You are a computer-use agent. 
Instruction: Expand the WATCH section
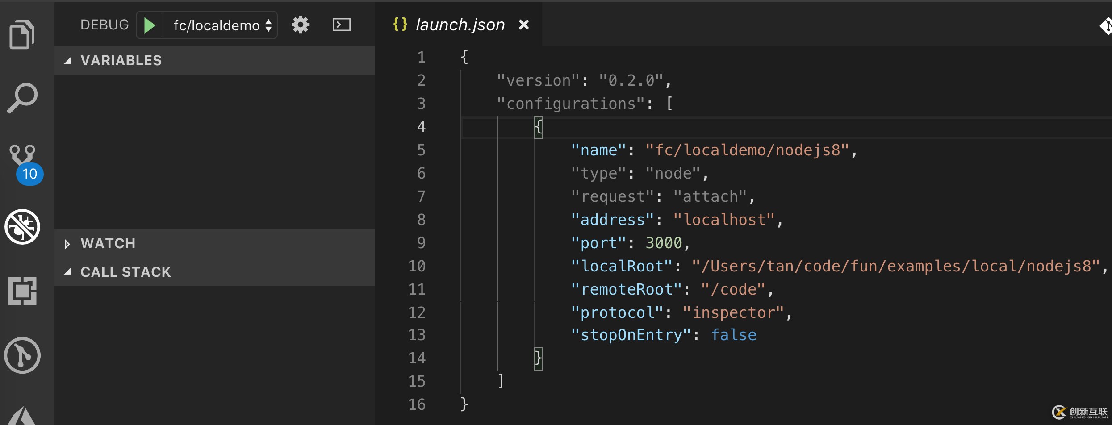click(x=67, y=244)
